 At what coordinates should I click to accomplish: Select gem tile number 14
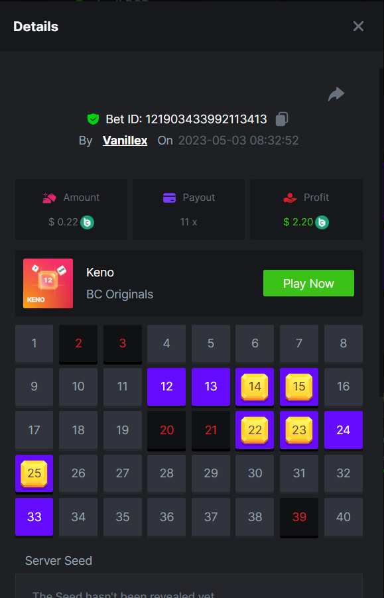pyautogui.click(x=255, y=387)
